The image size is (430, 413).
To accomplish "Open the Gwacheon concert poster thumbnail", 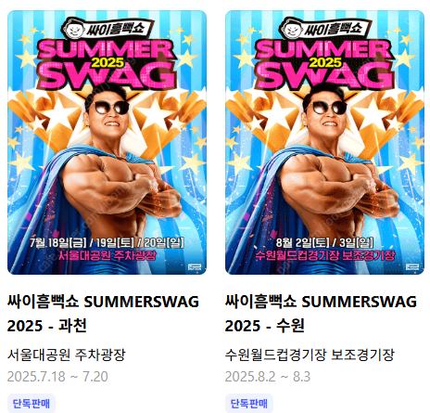I will tap(107, 142).
